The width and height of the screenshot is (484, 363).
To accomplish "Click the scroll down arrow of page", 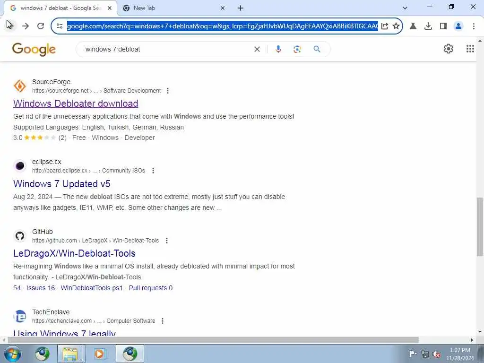I will tap(480, 332).
